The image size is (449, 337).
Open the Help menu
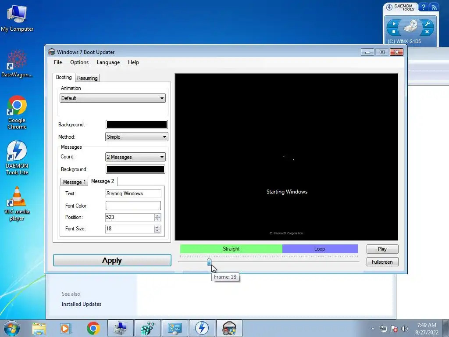(133, 62)
